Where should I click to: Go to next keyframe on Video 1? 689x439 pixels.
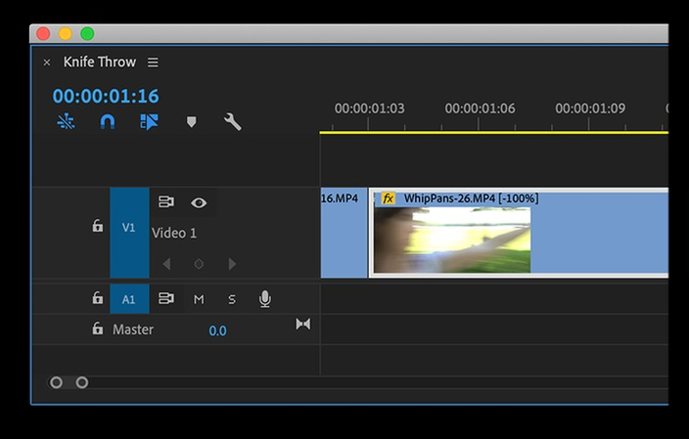pos(233,264)
